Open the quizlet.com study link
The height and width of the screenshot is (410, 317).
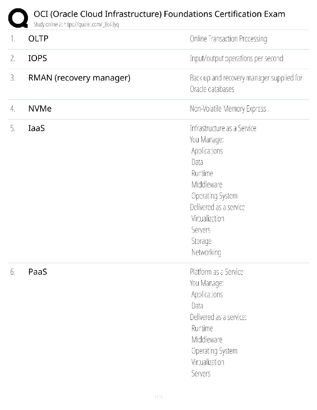(76, 25)
